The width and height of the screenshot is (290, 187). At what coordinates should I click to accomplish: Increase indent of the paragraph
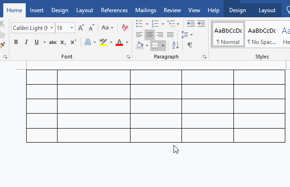point(201,23)
